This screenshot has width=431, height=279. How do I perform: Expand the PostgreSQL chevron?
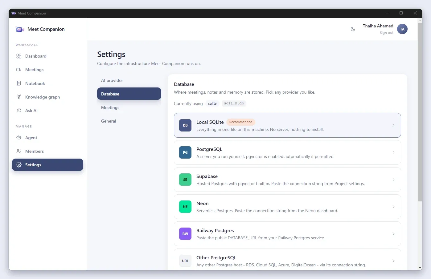(x=393, y=152)
